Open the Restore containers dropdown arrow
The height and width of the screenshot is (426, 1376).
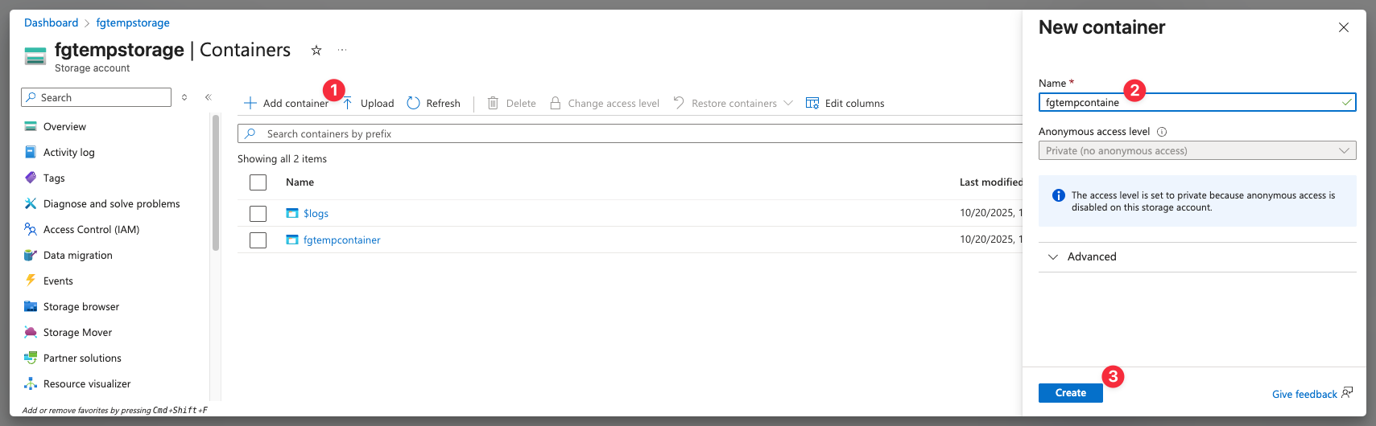[788, 103]
